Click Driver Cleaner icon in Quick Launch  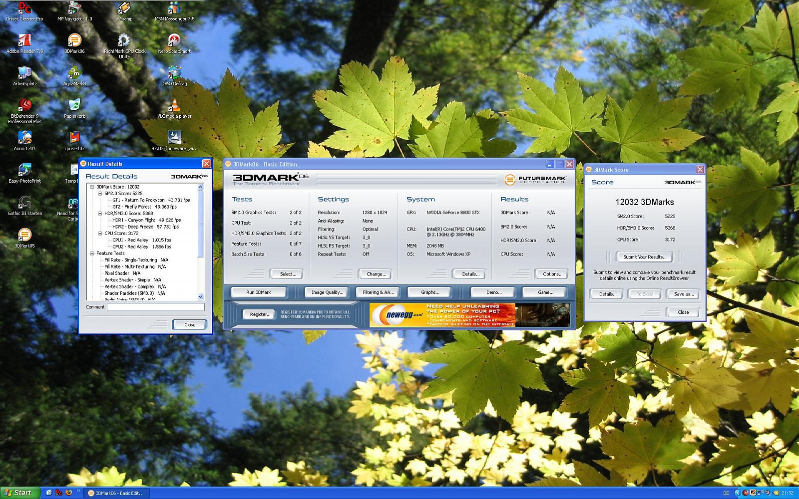click(59, 493)
